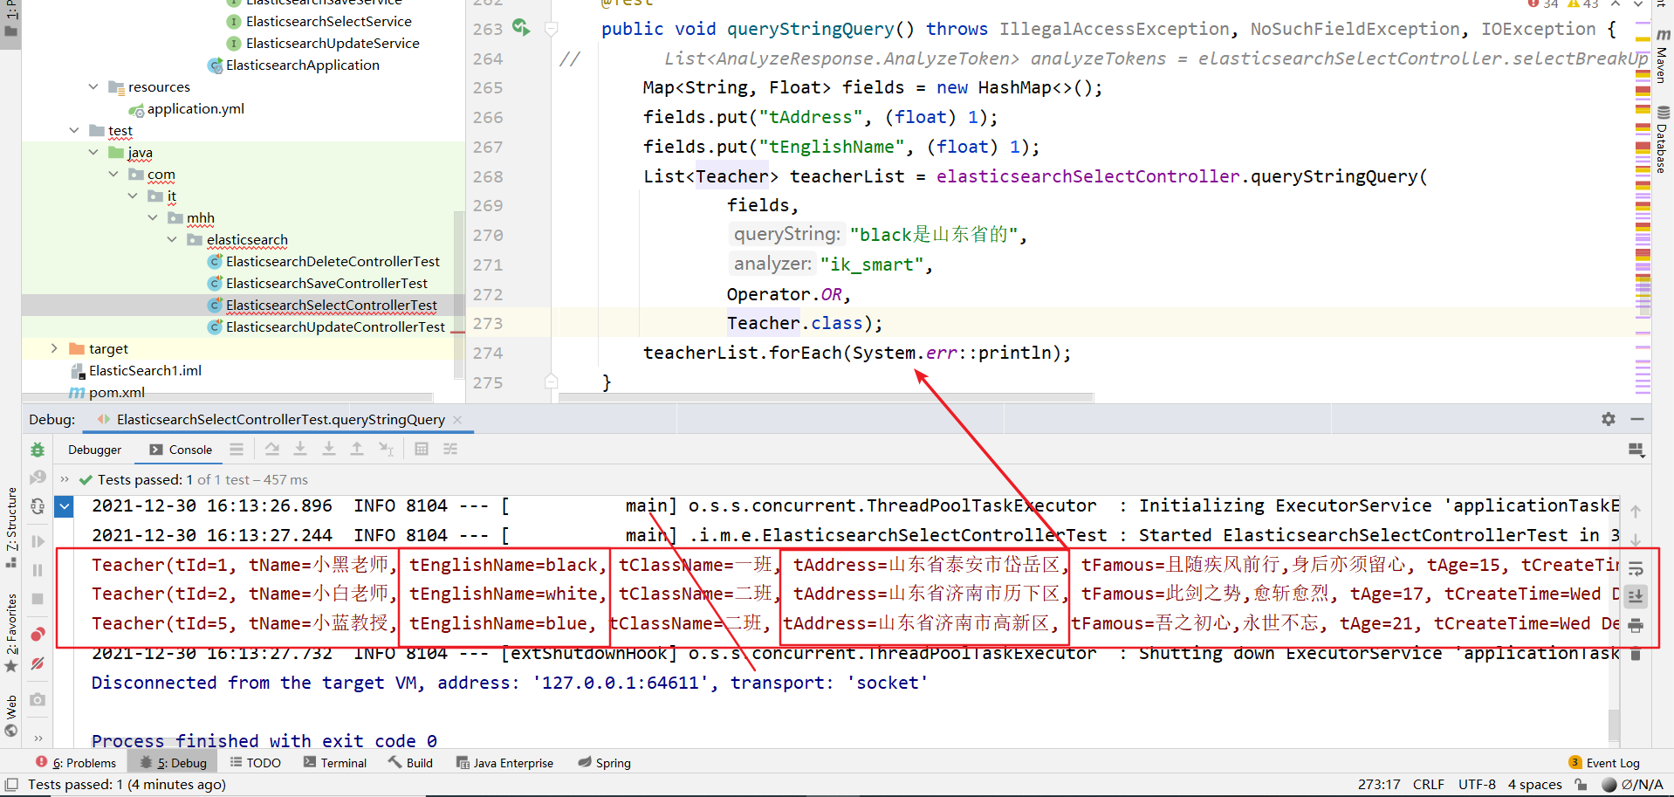This screenshot has height=797, width=1674.
Task: Open Debug panel settings gear
Action: pos(1609,419)
